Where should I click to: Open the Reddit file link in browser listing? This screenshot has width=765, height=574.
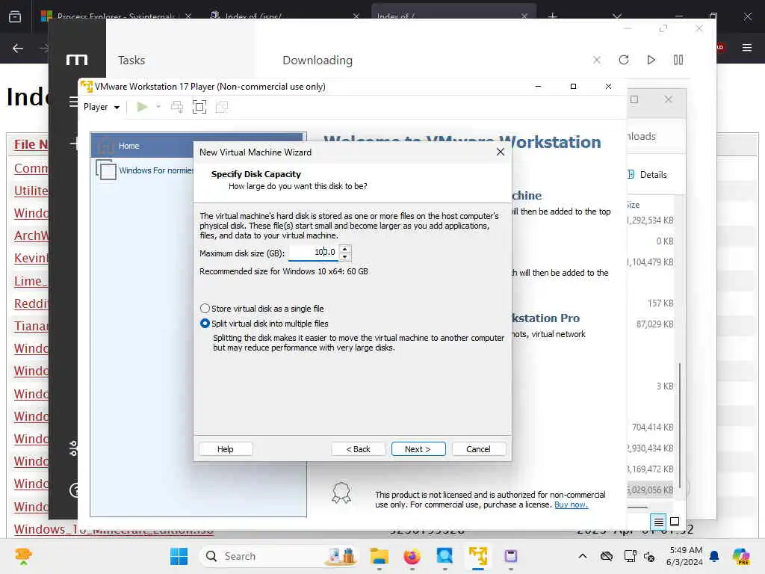pyautogui.click(x=31, y=303)
